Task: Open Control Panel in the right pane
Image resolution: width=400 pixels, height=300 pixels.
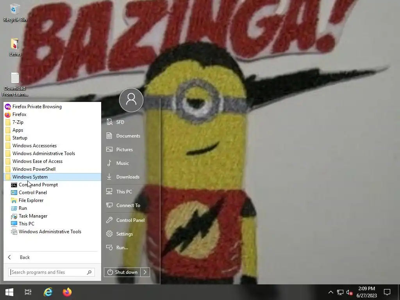Action: coord(132,220)
